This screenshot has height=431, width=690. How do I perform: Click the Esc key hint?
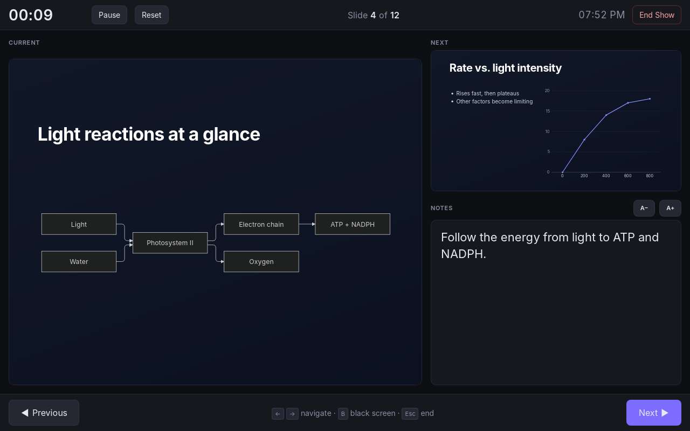click(410, 414)
